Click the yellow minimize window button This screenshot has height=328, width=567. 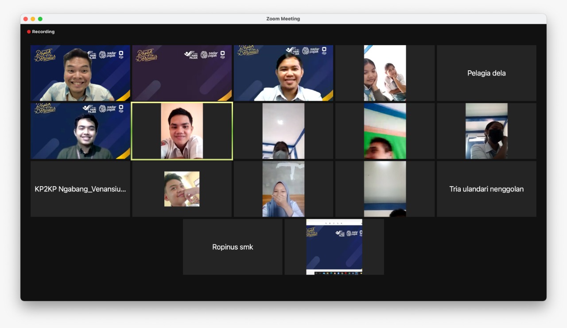click(33, 19)
